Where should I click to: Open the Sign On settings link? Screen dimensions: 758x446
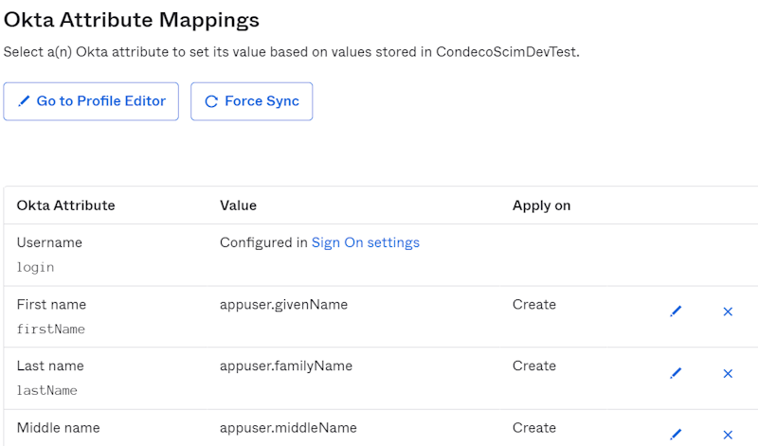click(366, 242)
